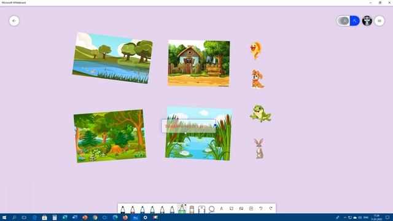The width and height of the screenshot is (393, 221).
Task: Select the black pen in the toolbar
Action: (123, 209)
